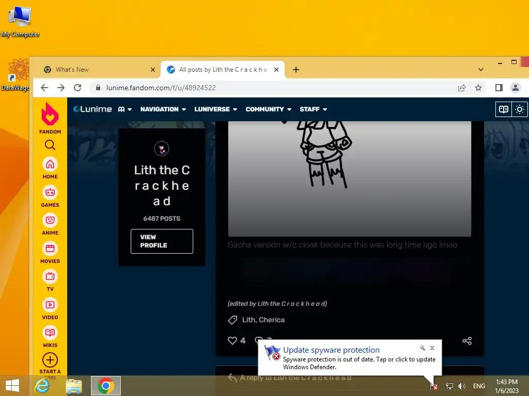Expand the Navigation menu

pos(163,109)
